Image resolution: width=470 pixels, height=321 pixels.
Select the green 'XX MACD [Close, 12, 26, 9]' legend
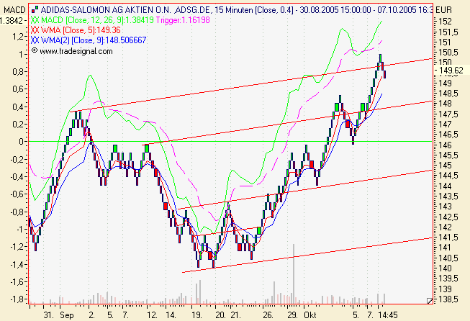click(92, 20)
